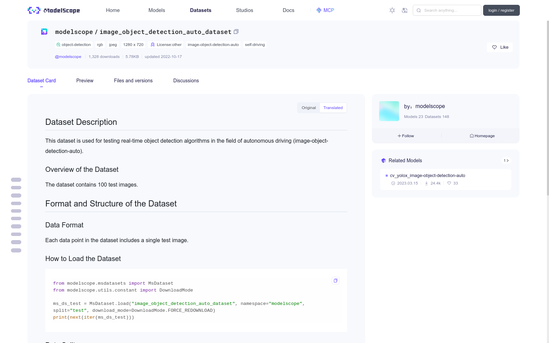The image size is (549, 343).
Task: Click the modelscope namespace in the title
Action: point(74,32)
